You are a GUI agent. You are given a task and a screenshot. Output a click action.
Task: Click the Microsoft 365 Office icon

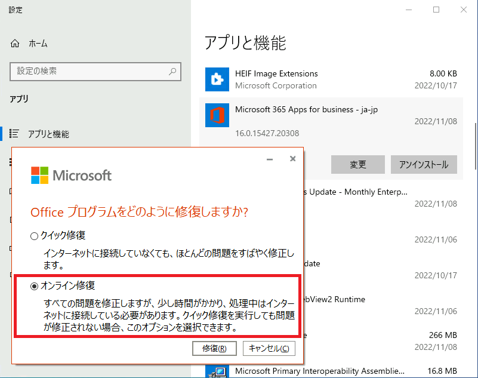point(217,115)
